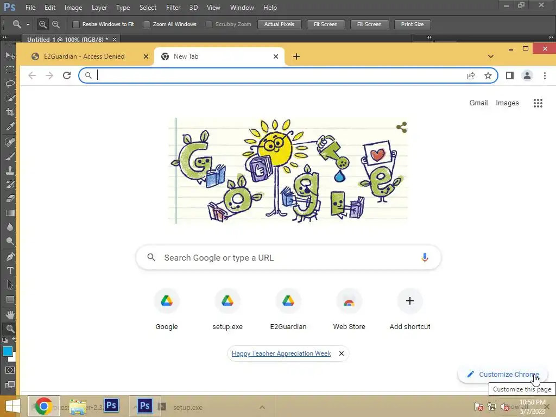Expand the collapsed panel column arrows
Image resolution: width=556 pixels, height=417 pixels.
(429, 37)
